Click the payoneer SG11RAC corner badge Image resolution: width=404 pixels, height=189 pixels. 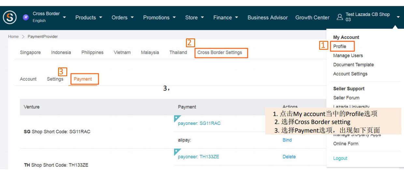[177, 118]
